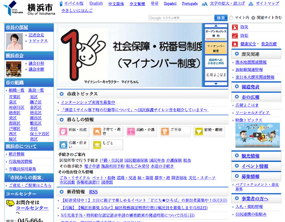Click the Google custom search field
The height and width of the screenshot is (222, 285).
tap(180, 18)
